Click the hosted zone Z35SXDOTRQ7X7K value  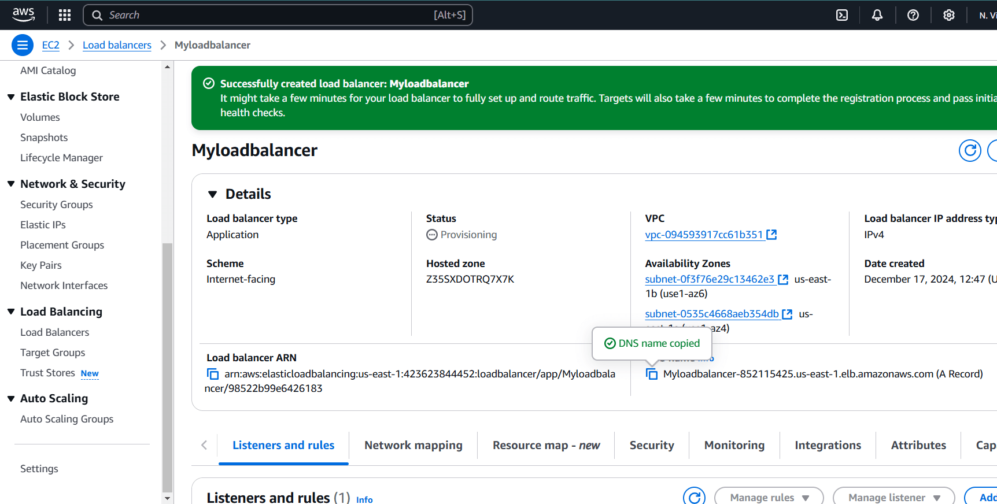point(470,279)
